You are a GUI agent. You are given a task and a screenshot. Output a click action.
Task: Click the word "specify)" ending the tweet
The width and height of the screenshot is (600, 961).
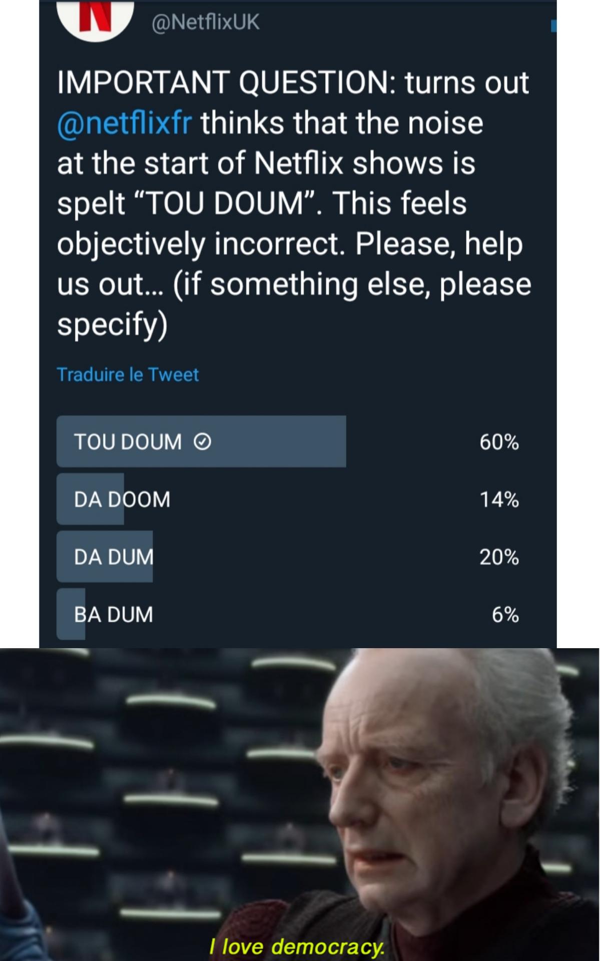pos(113,324)
